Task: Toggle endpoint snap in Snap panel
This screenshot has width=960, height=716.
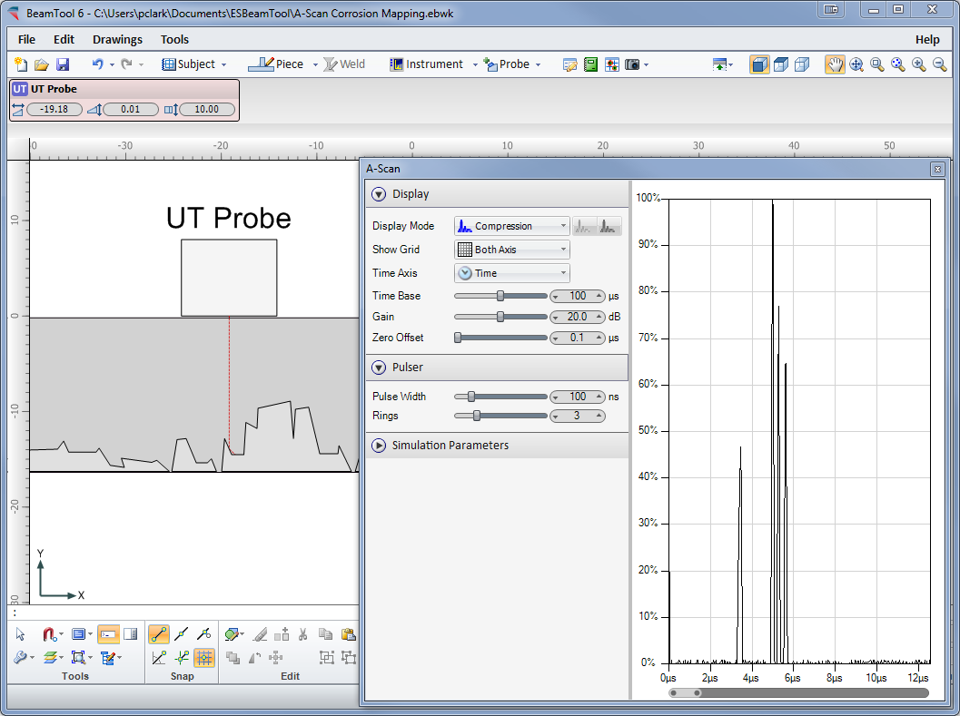Action: click(159, 634)
